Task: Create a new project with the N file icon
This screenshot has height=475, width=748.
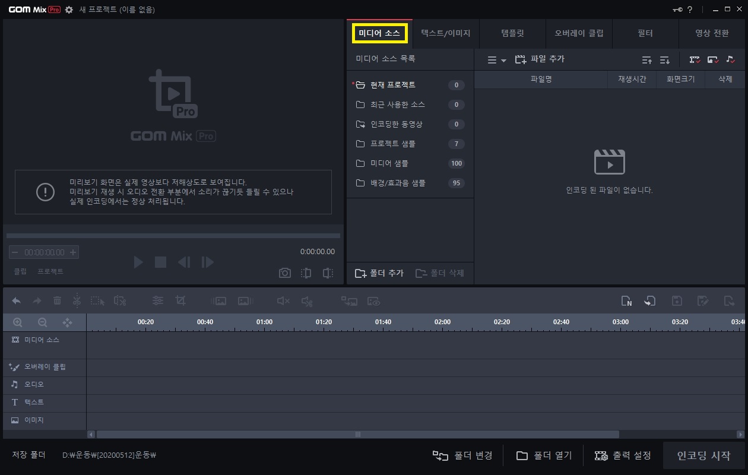Action: (626, 301)
